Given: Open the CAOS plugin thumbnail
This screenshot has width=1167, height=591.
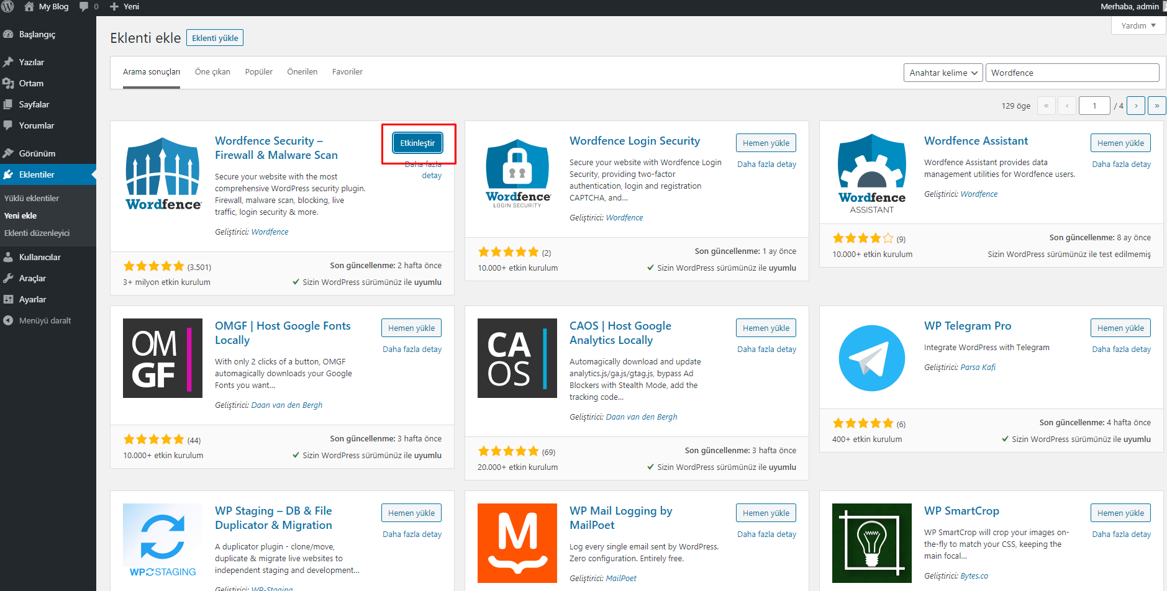Looking at the screenshot, I should [517, 358].
